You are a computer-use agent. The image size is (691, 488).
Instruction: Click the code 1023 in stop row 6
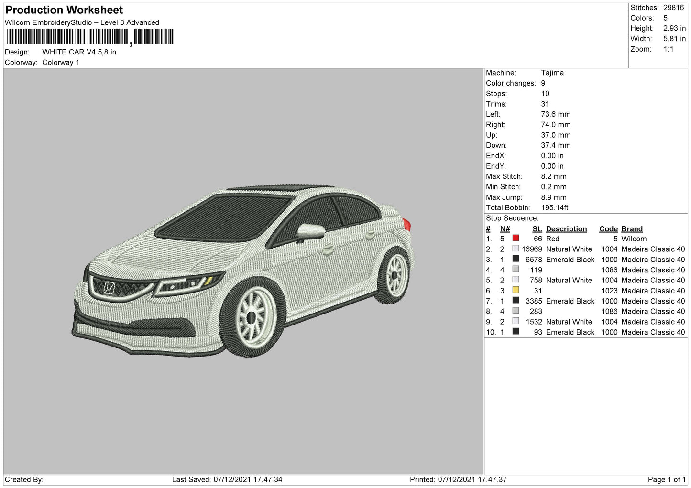click(609, 291)
